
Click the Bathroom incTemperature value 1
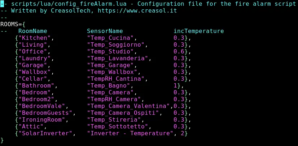(x=175, y=86)
